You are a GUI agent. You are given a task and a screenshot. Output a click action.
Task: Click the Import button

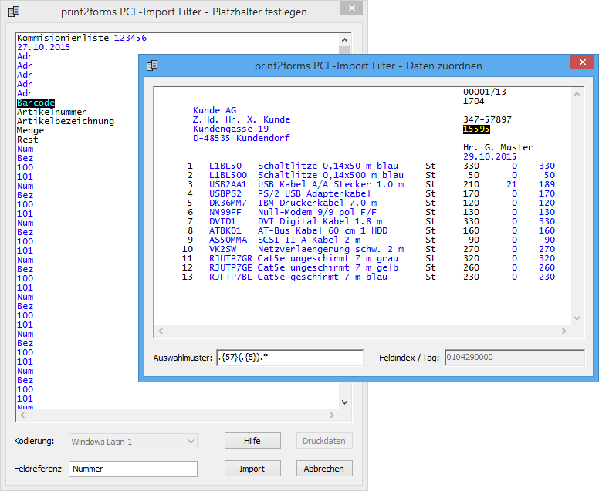click(x=252, y=469)
